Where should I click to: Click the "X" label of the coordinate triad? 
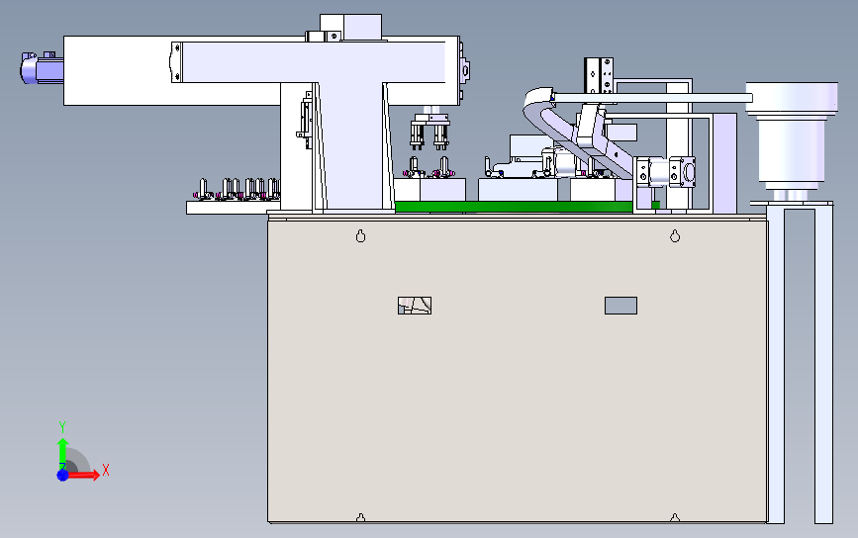[x=106, y=470]
